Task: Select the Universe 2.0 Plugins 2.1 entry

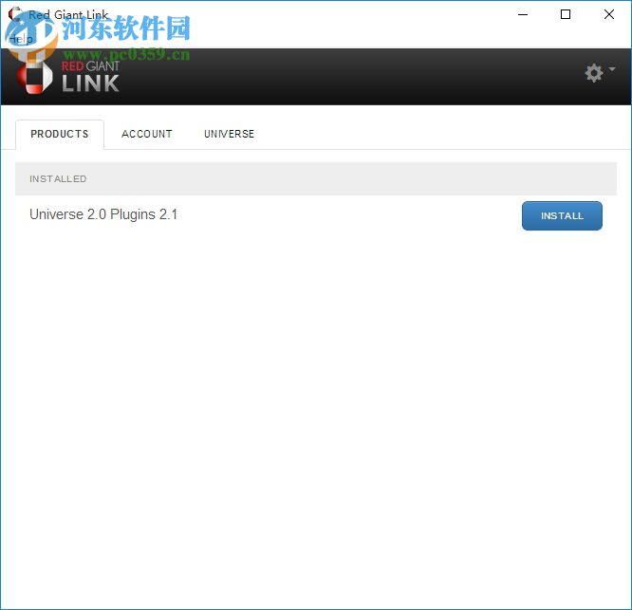Action: [x=103, y=214]
